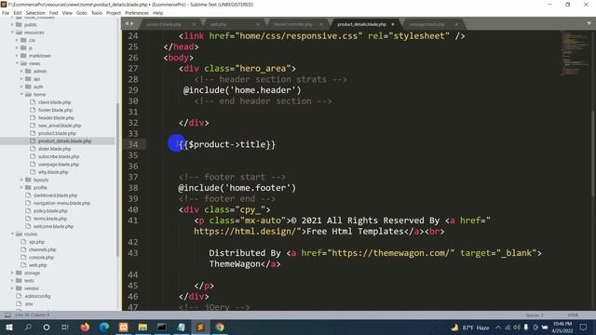Open dashboard.blade.php in the sidebar
The image size is (596, 335).
(x=55, y=195)
